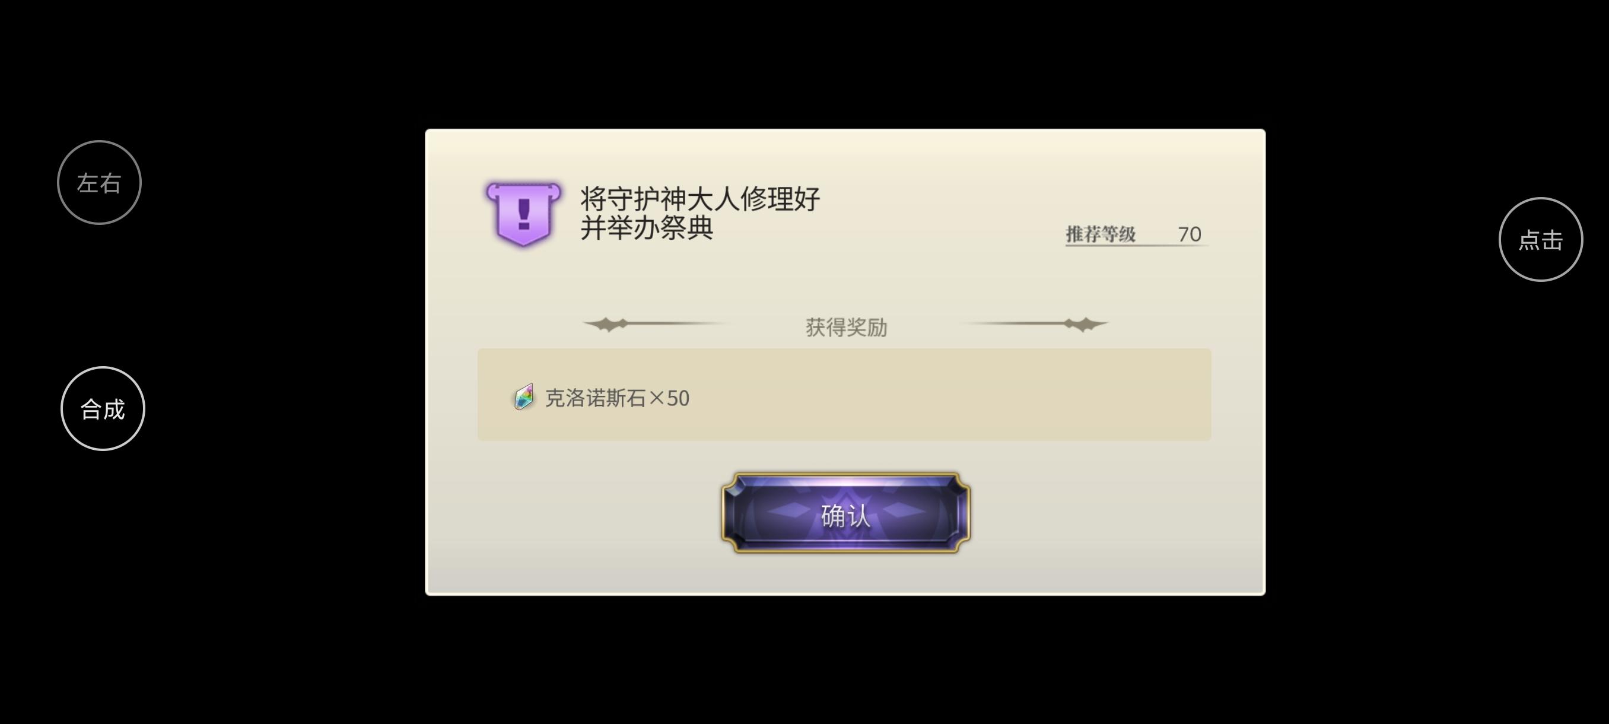Click the 确认 confirm button
Image resolution: width=1609 pixels, height=724 pixels.
point(845,513)
